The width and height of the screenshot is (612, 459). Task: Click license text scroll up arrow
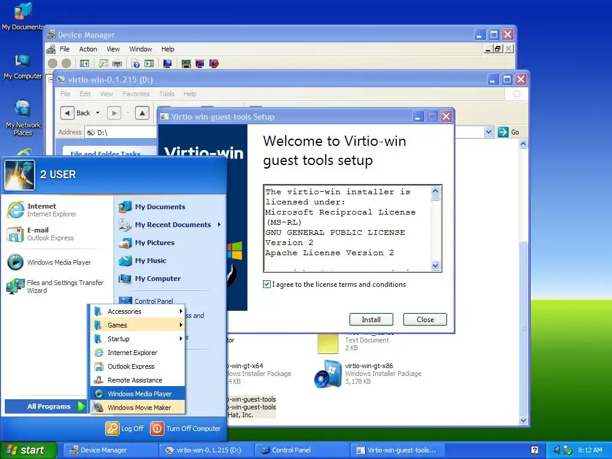(436, 191)
